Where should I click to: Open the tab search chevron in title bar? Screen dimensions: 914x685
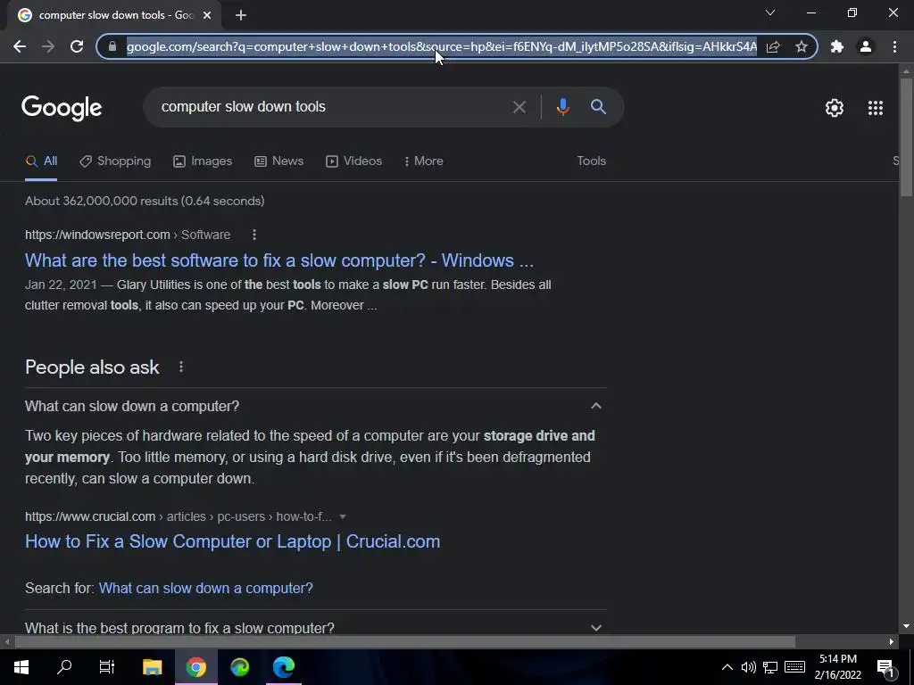tap(770, 12)
